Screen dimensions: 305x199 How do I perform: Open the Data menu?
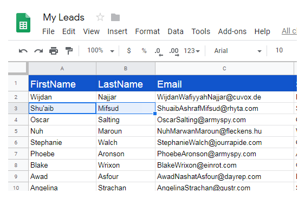click(x=176, y=31)
